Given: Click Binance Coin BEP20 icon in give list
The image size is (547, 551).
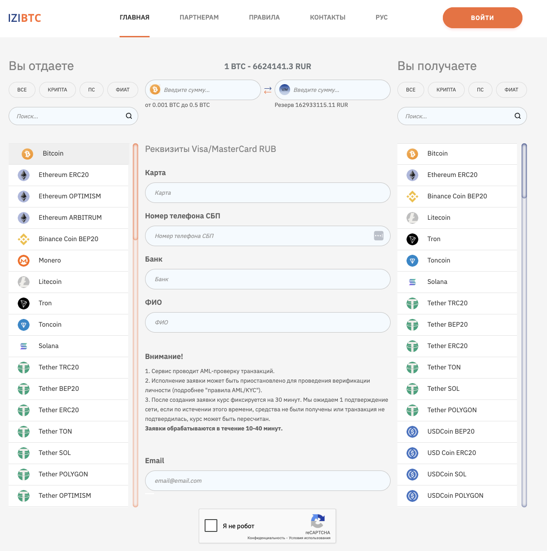Looking at the screenshot, I should tap(24, 239).
